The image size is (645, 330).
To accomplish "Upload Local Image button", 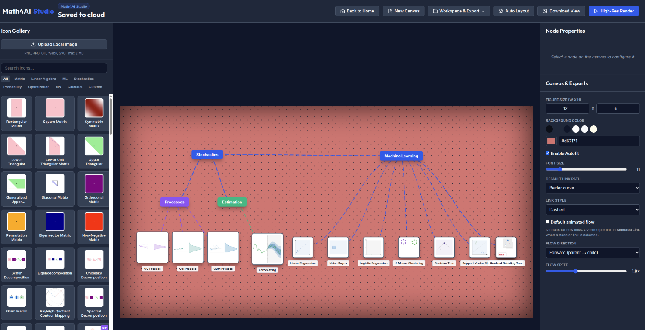I will (54, 44).
